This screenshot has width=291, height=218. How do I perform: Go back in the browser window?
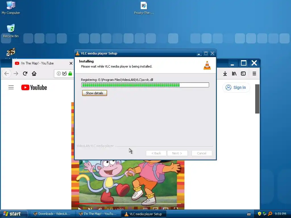click(x=7, y=74)
